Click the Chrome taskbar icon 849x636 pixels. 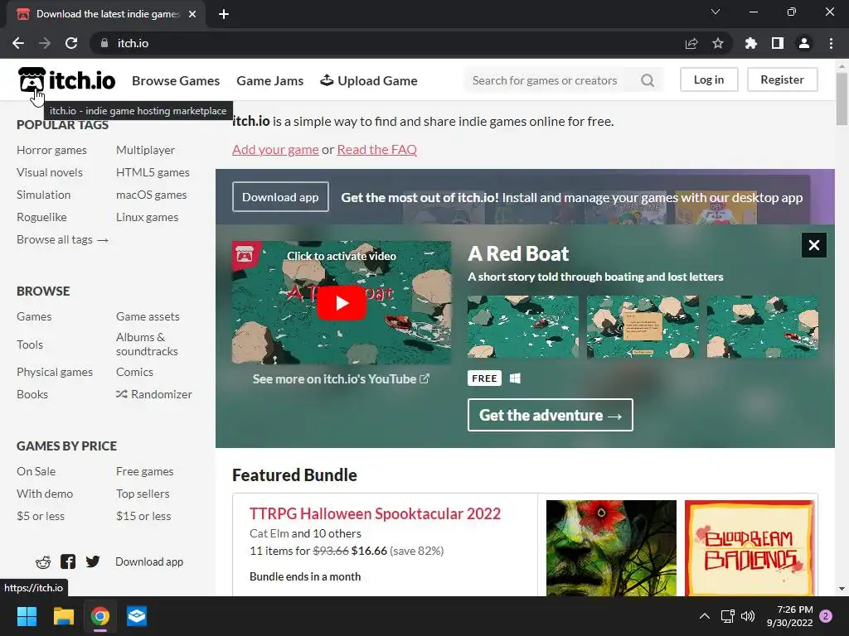(x=100, y=616)
